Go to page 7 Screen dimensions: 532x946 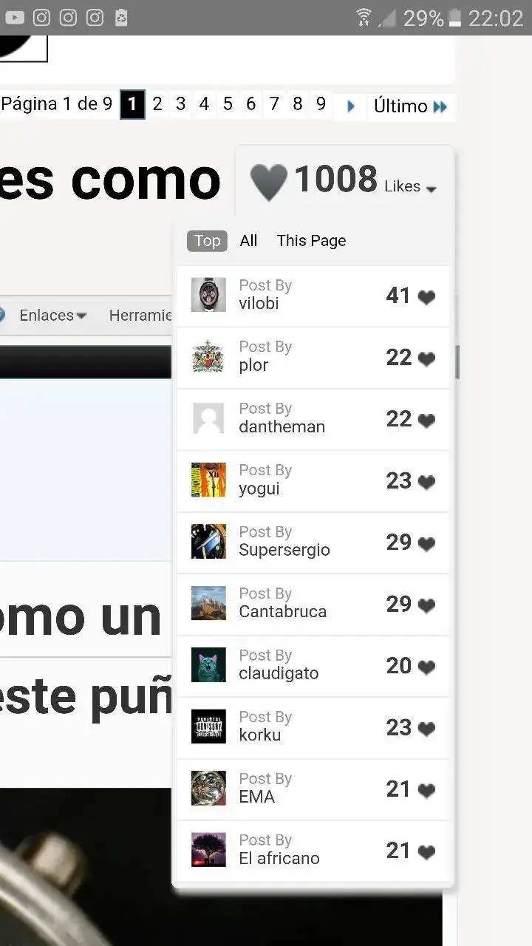coord(274,104)
